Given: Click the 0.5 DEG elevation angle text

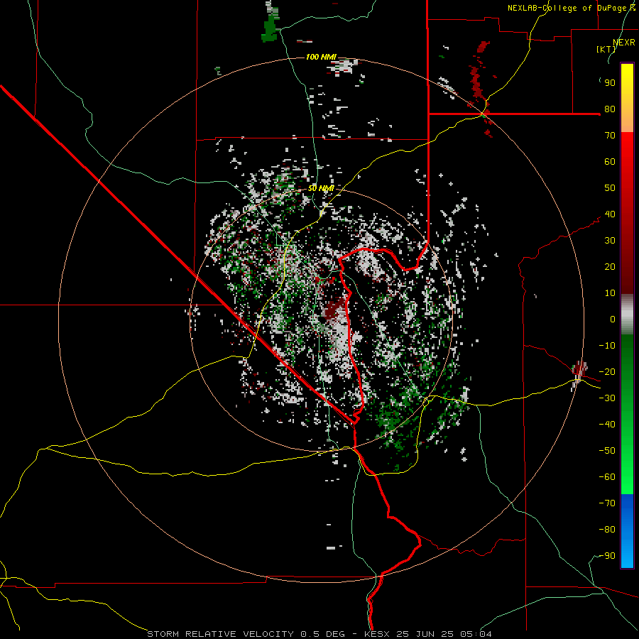Looking at the screenshot, I should point(323,634).
